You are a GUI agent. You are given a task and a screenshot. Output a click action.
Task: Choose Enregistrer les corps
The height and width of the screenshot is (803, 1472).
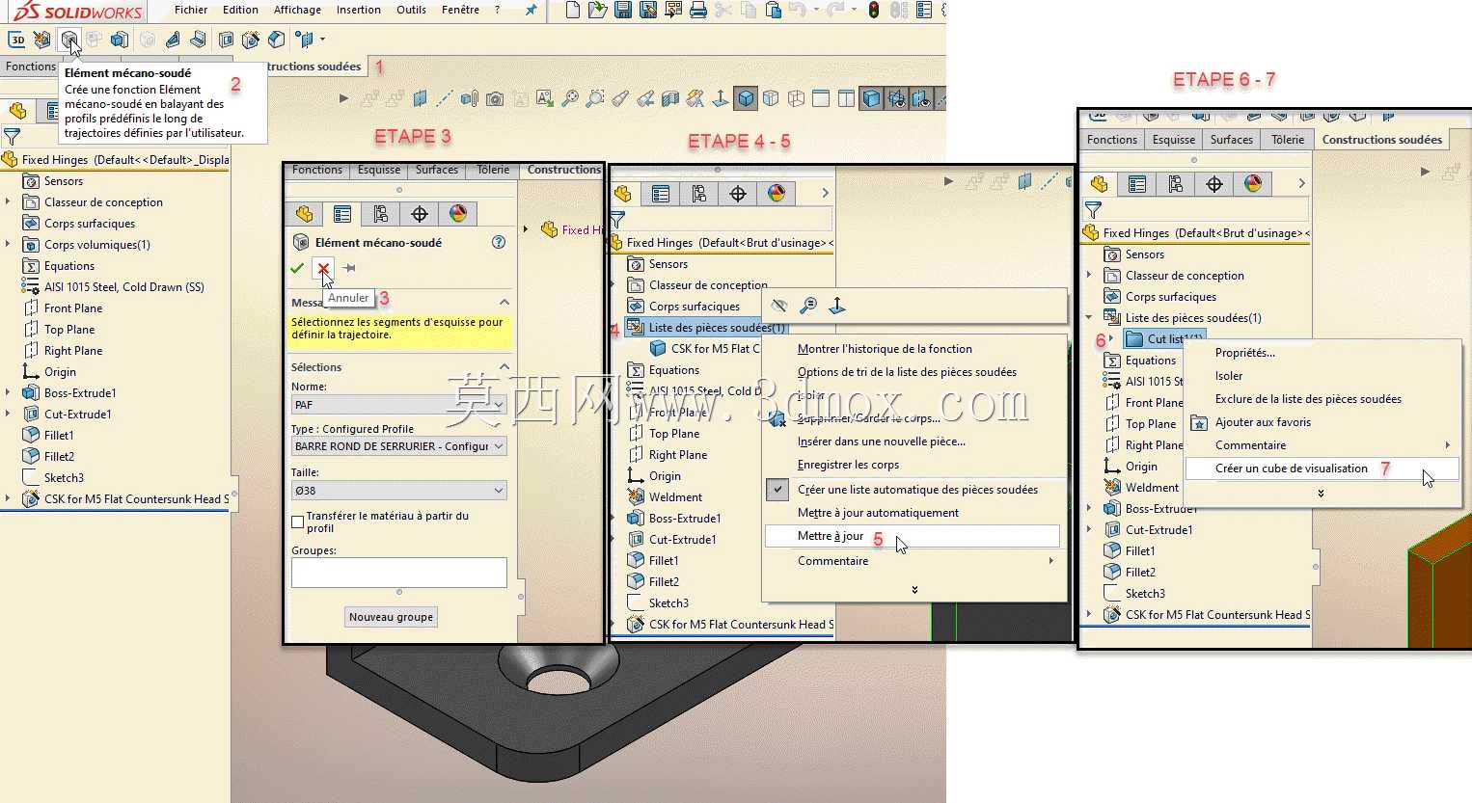[x=848, y=465]
